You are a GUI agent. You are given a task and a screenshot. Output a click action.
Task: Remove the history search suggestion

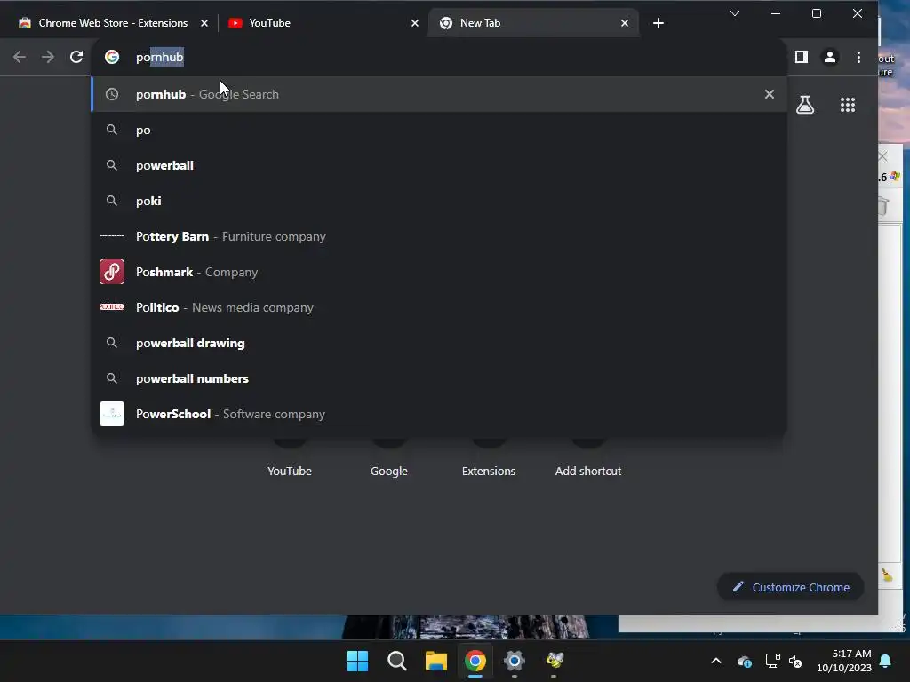click(x=769, y=94)
